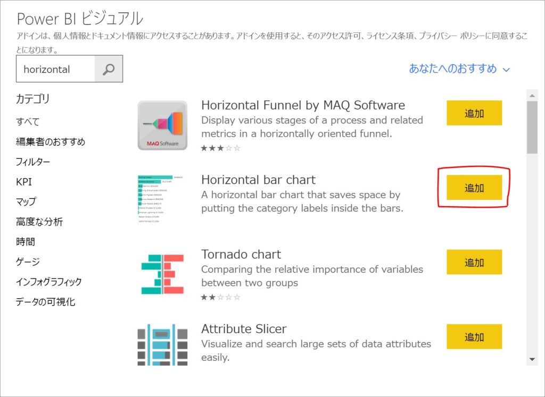Click the magnifier search icon
This screenshot has width=545, height=397.
coord(109,69)
